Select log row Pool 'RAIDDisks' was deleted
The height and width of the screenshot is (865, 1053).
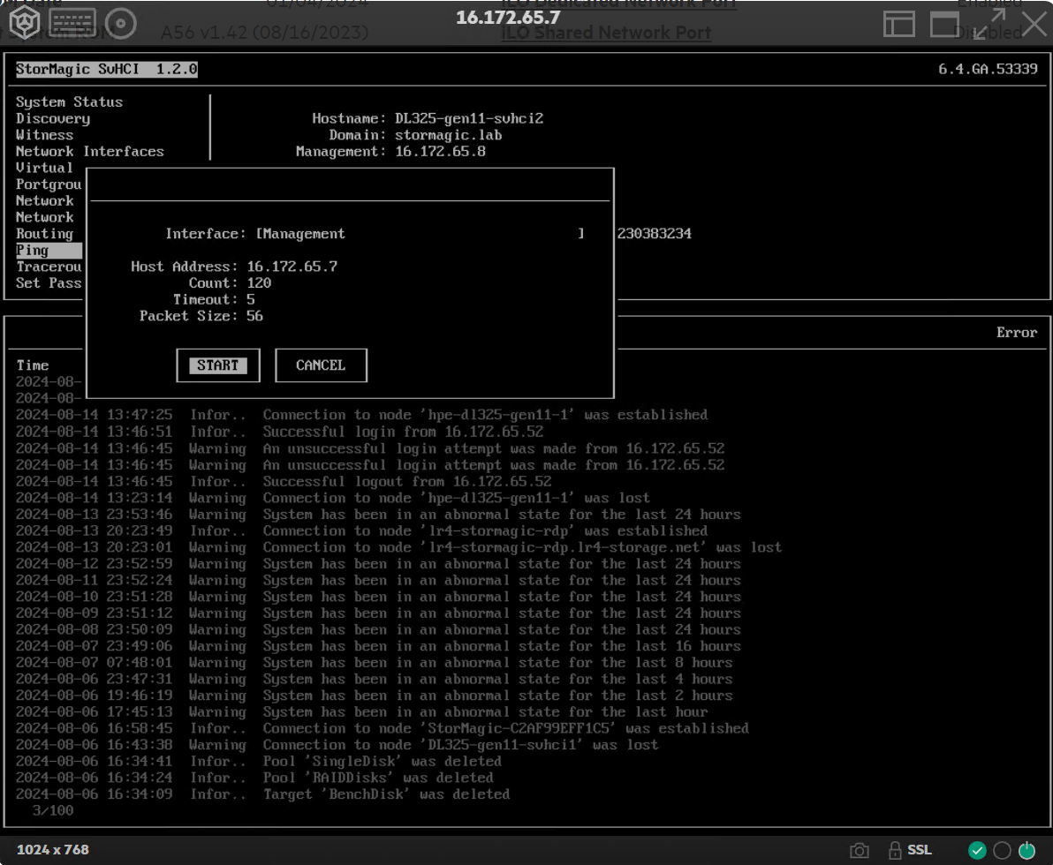click(x=255, y=778)
